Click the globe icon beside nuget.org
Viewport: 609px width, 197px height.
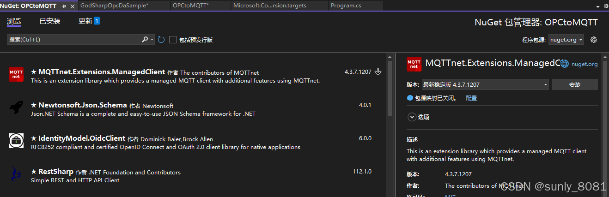click(x=565, y=64)
